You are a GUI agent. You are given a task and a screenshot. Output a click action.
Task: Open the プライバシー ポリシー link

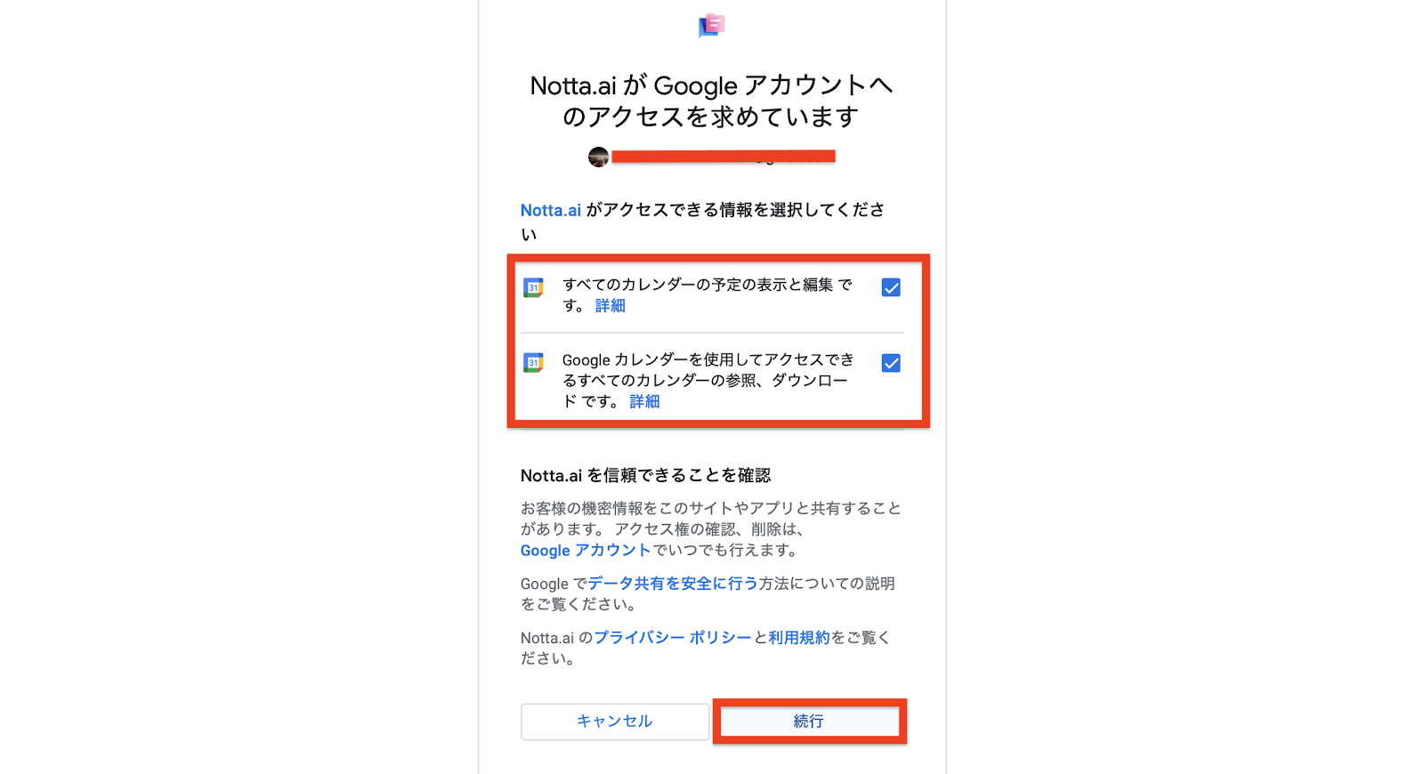tap(673, 638)
